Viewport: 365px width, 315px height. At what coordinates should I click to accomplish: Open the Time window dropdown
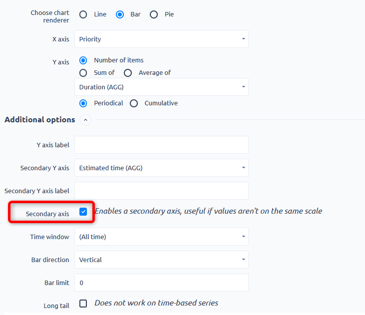(161, 237)
